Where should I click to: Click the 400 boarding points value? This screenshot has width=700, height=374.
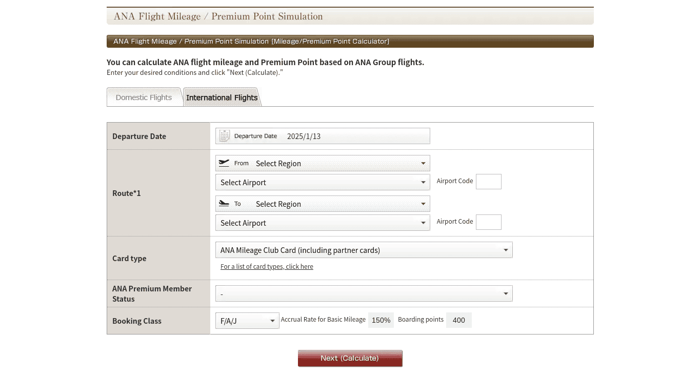pos(459,320)
